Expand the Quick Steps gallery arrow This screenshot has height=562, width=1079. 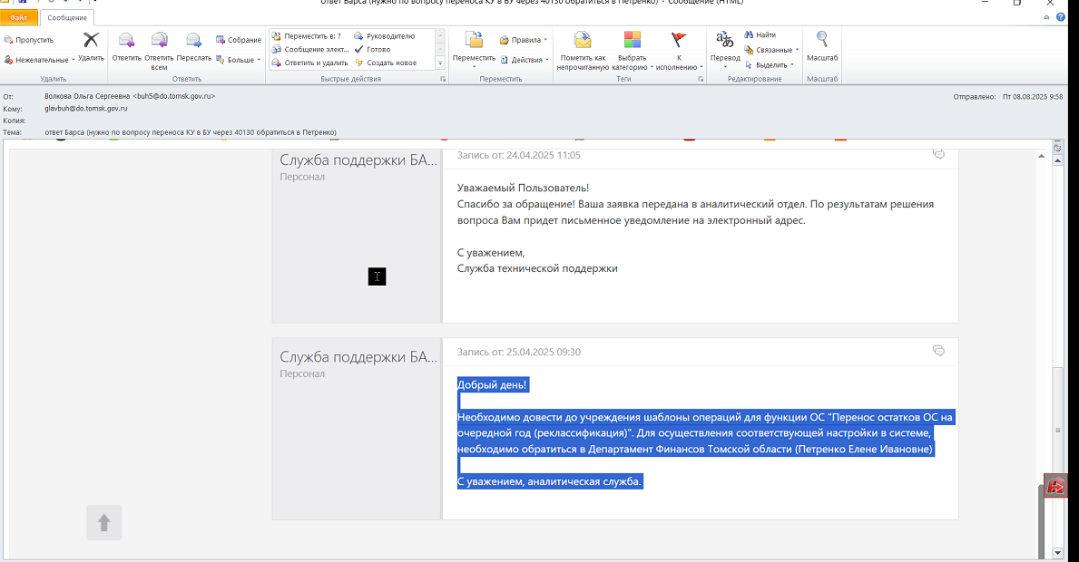pos(440,63)
